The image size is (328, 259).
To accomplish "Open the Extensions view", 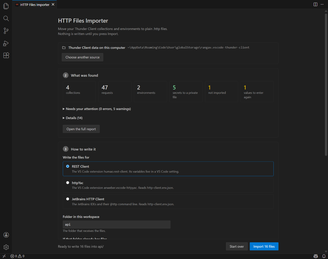I will [x=6, y=55].
